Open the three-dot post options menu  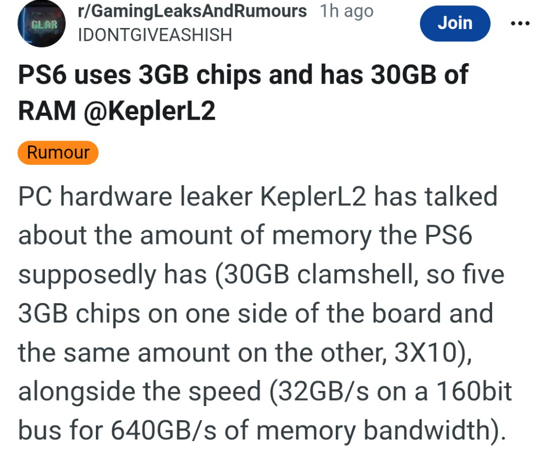click(x=520, y=24)
